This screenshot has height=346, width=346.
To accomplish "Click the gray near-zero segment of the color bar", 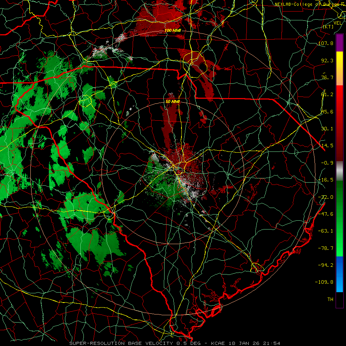I will [x=339, y=171].
